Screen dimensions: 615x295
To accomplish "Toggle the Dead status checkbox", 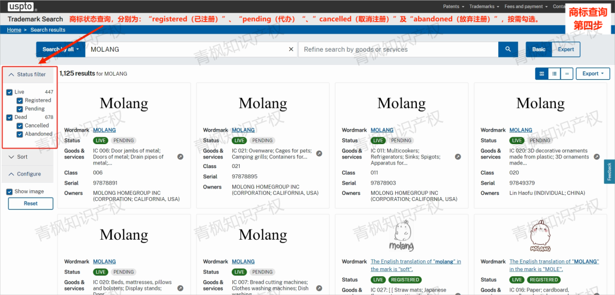I will 10,117.
